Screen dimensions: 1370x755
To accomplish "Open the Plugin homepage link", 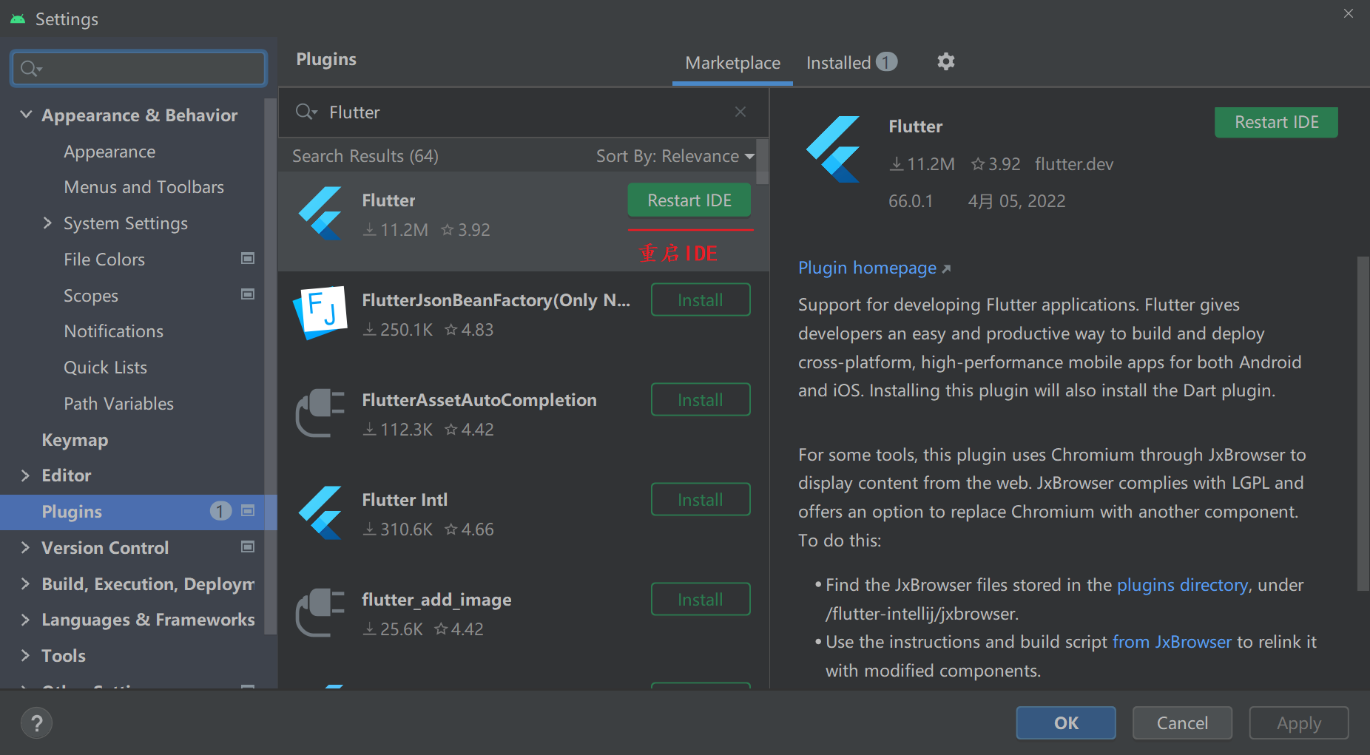I will pyautogui.click(x=874, y=268).
